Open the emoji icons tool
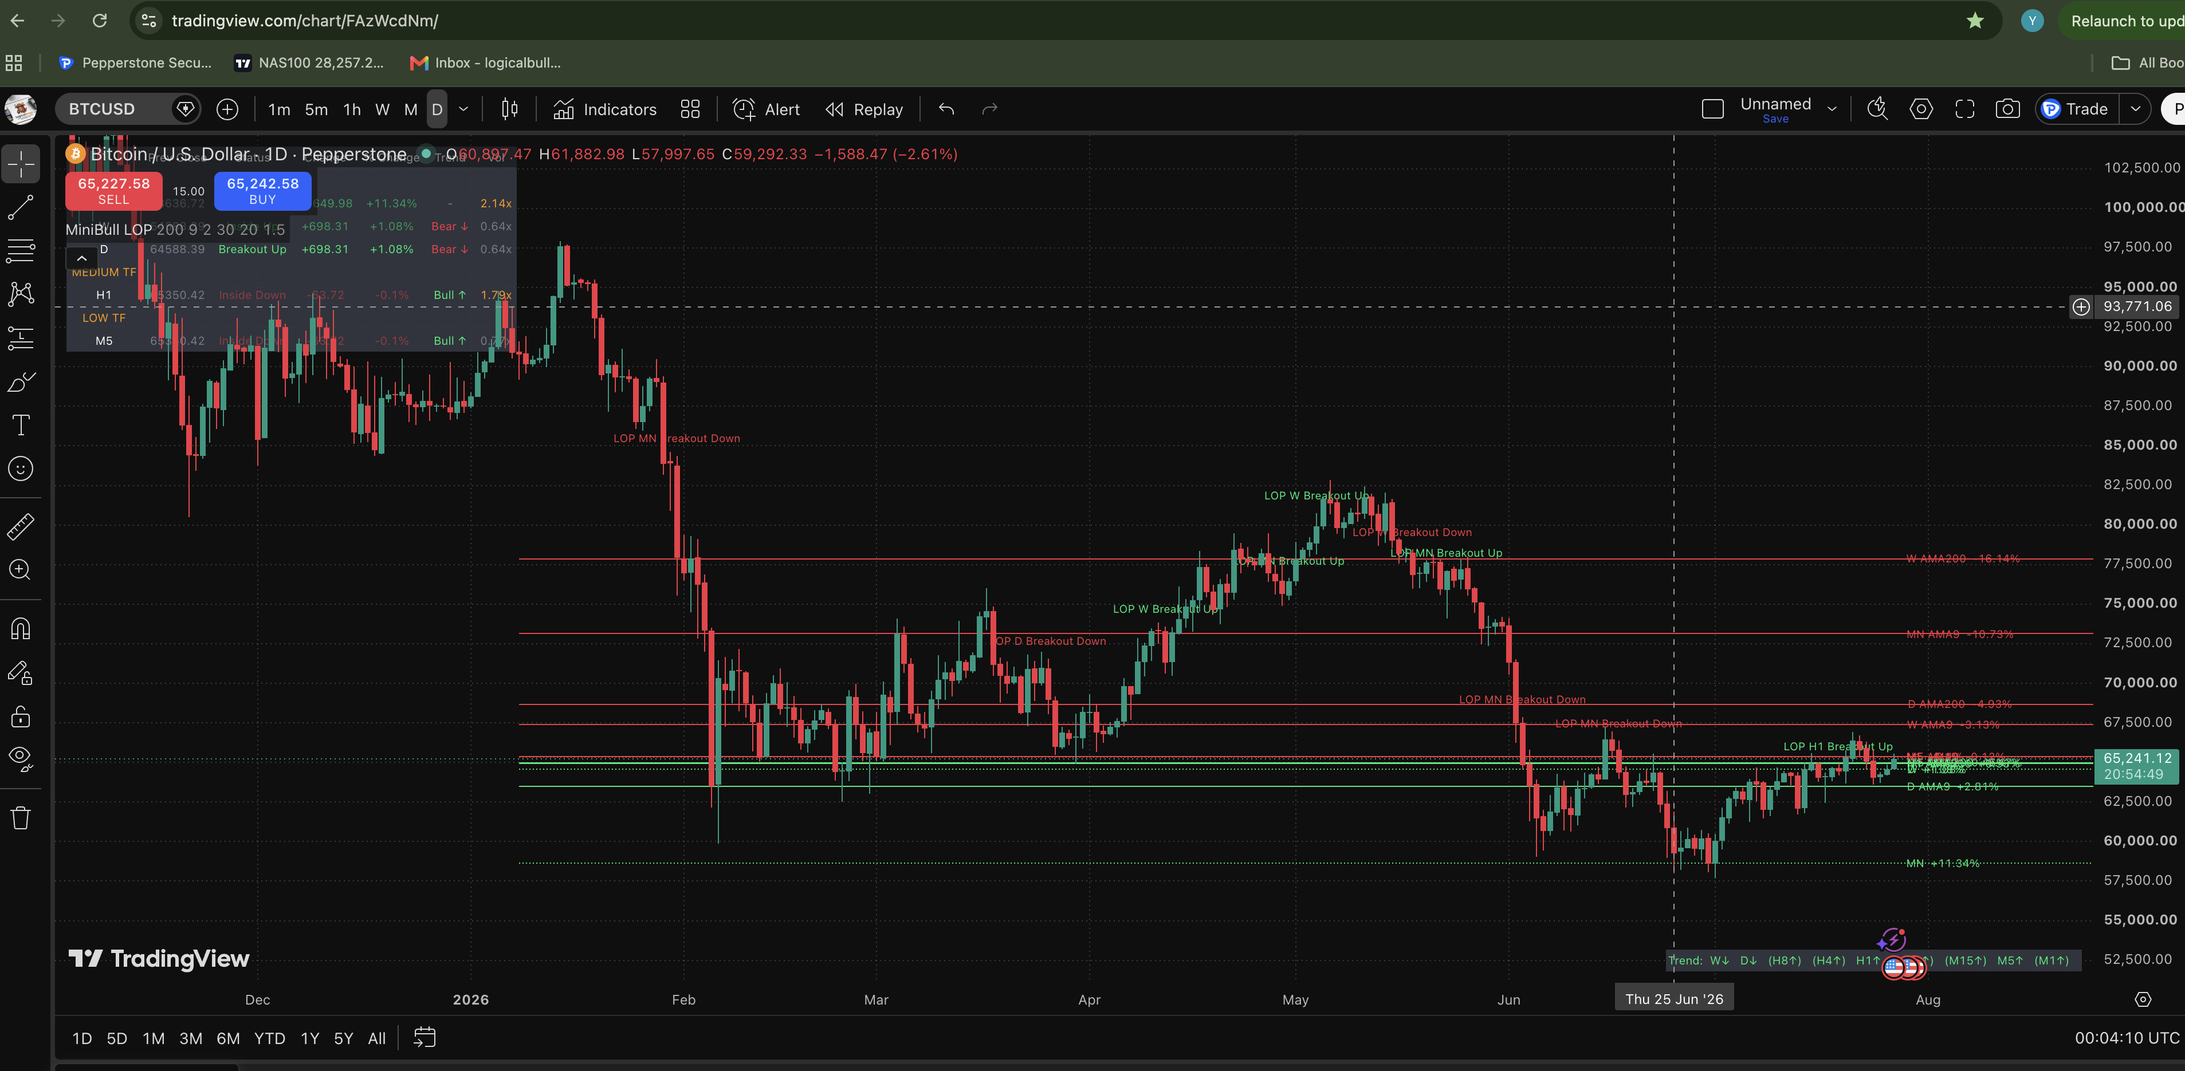Screen dimensions: 2185x1071 click(x=21, y=469)
